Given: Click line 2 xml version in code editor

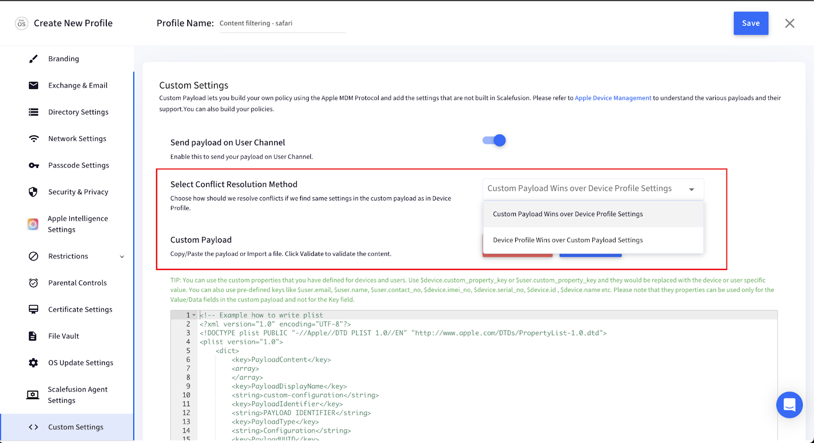Looking at the screenshot, I should pos(275,324).
